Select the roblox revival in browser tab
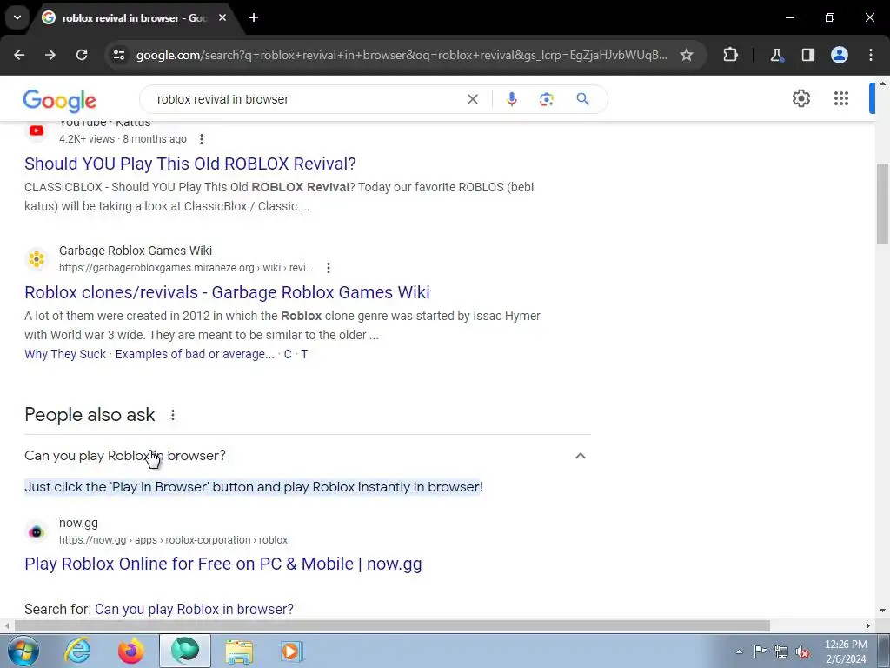The image size is (890, 668). point(134,17)
